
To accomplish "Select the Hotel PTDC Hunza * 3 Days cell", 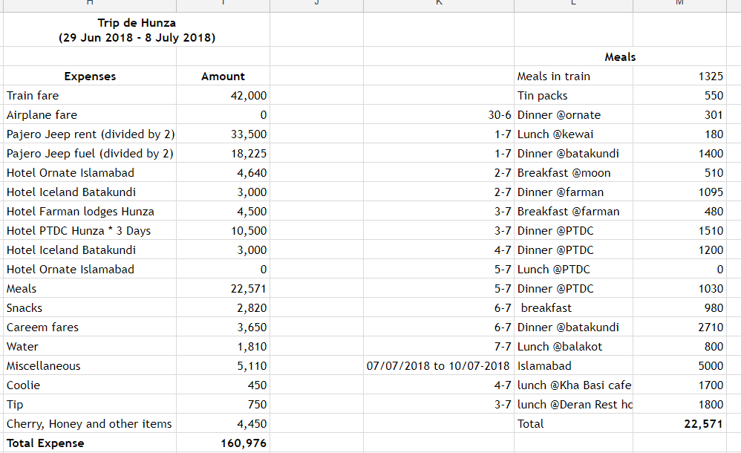I will 90,231.
